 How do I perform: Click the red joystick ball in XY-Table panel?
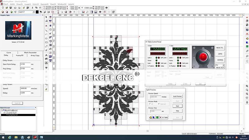coord(203,57)
